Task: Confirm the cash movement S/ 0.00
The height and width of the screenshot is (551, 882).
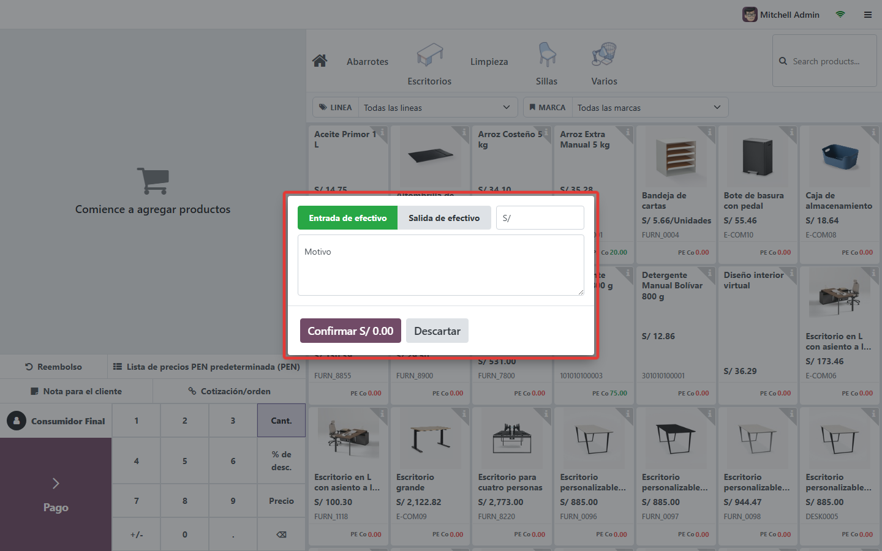Action: coord(350,331)
